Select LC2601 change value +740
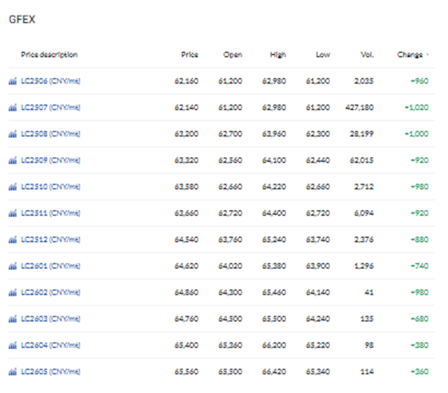448x393 pixels. click(x=419, y=266)
